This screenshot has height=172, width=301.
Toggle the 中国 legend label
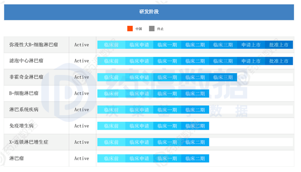coord(139,29)
